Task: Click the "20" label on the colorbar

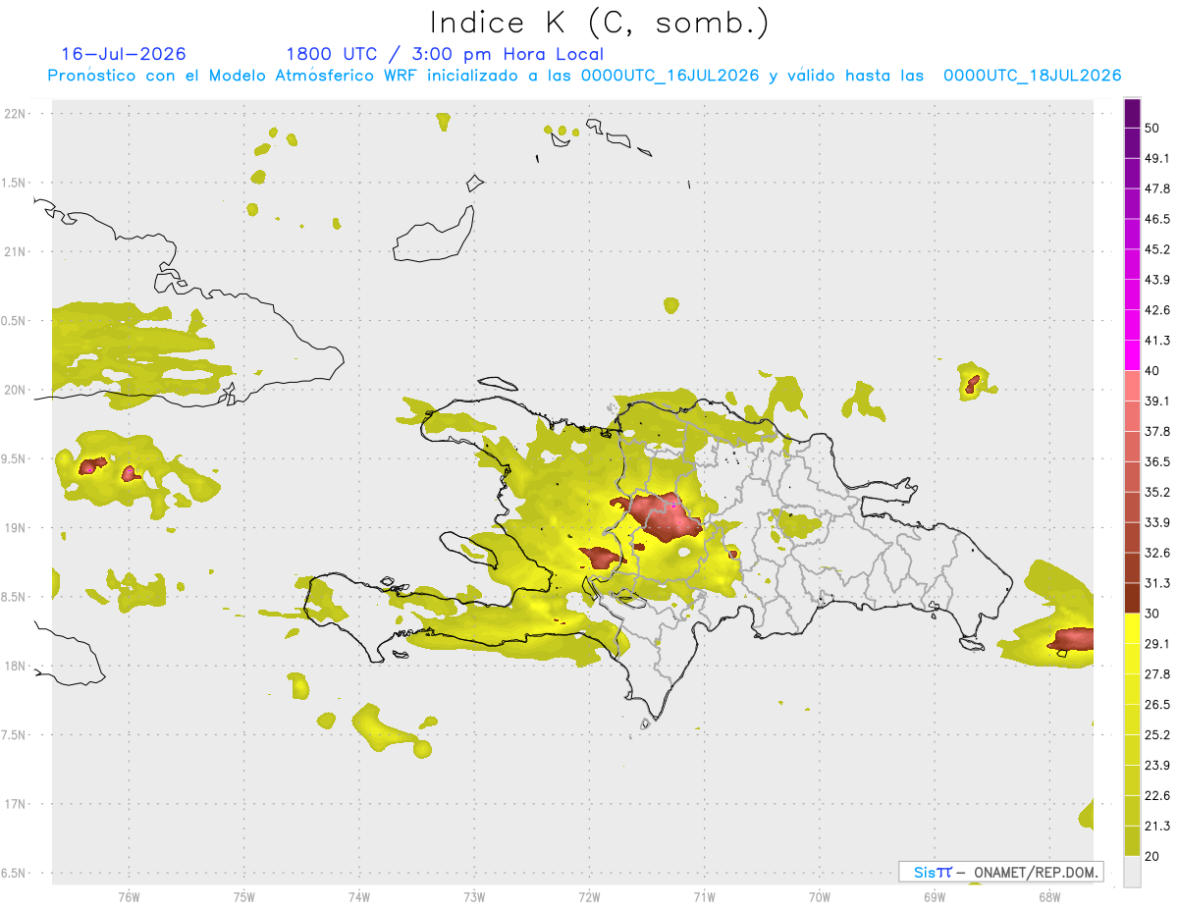Action: coord(1151,855)
